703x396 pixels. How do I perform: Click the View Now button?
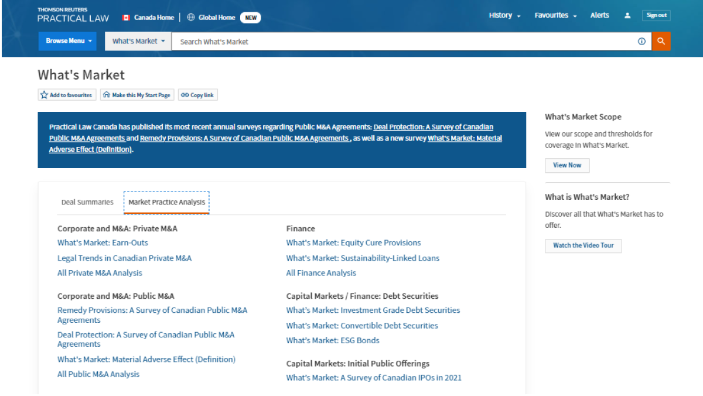(x=567, y=165)
